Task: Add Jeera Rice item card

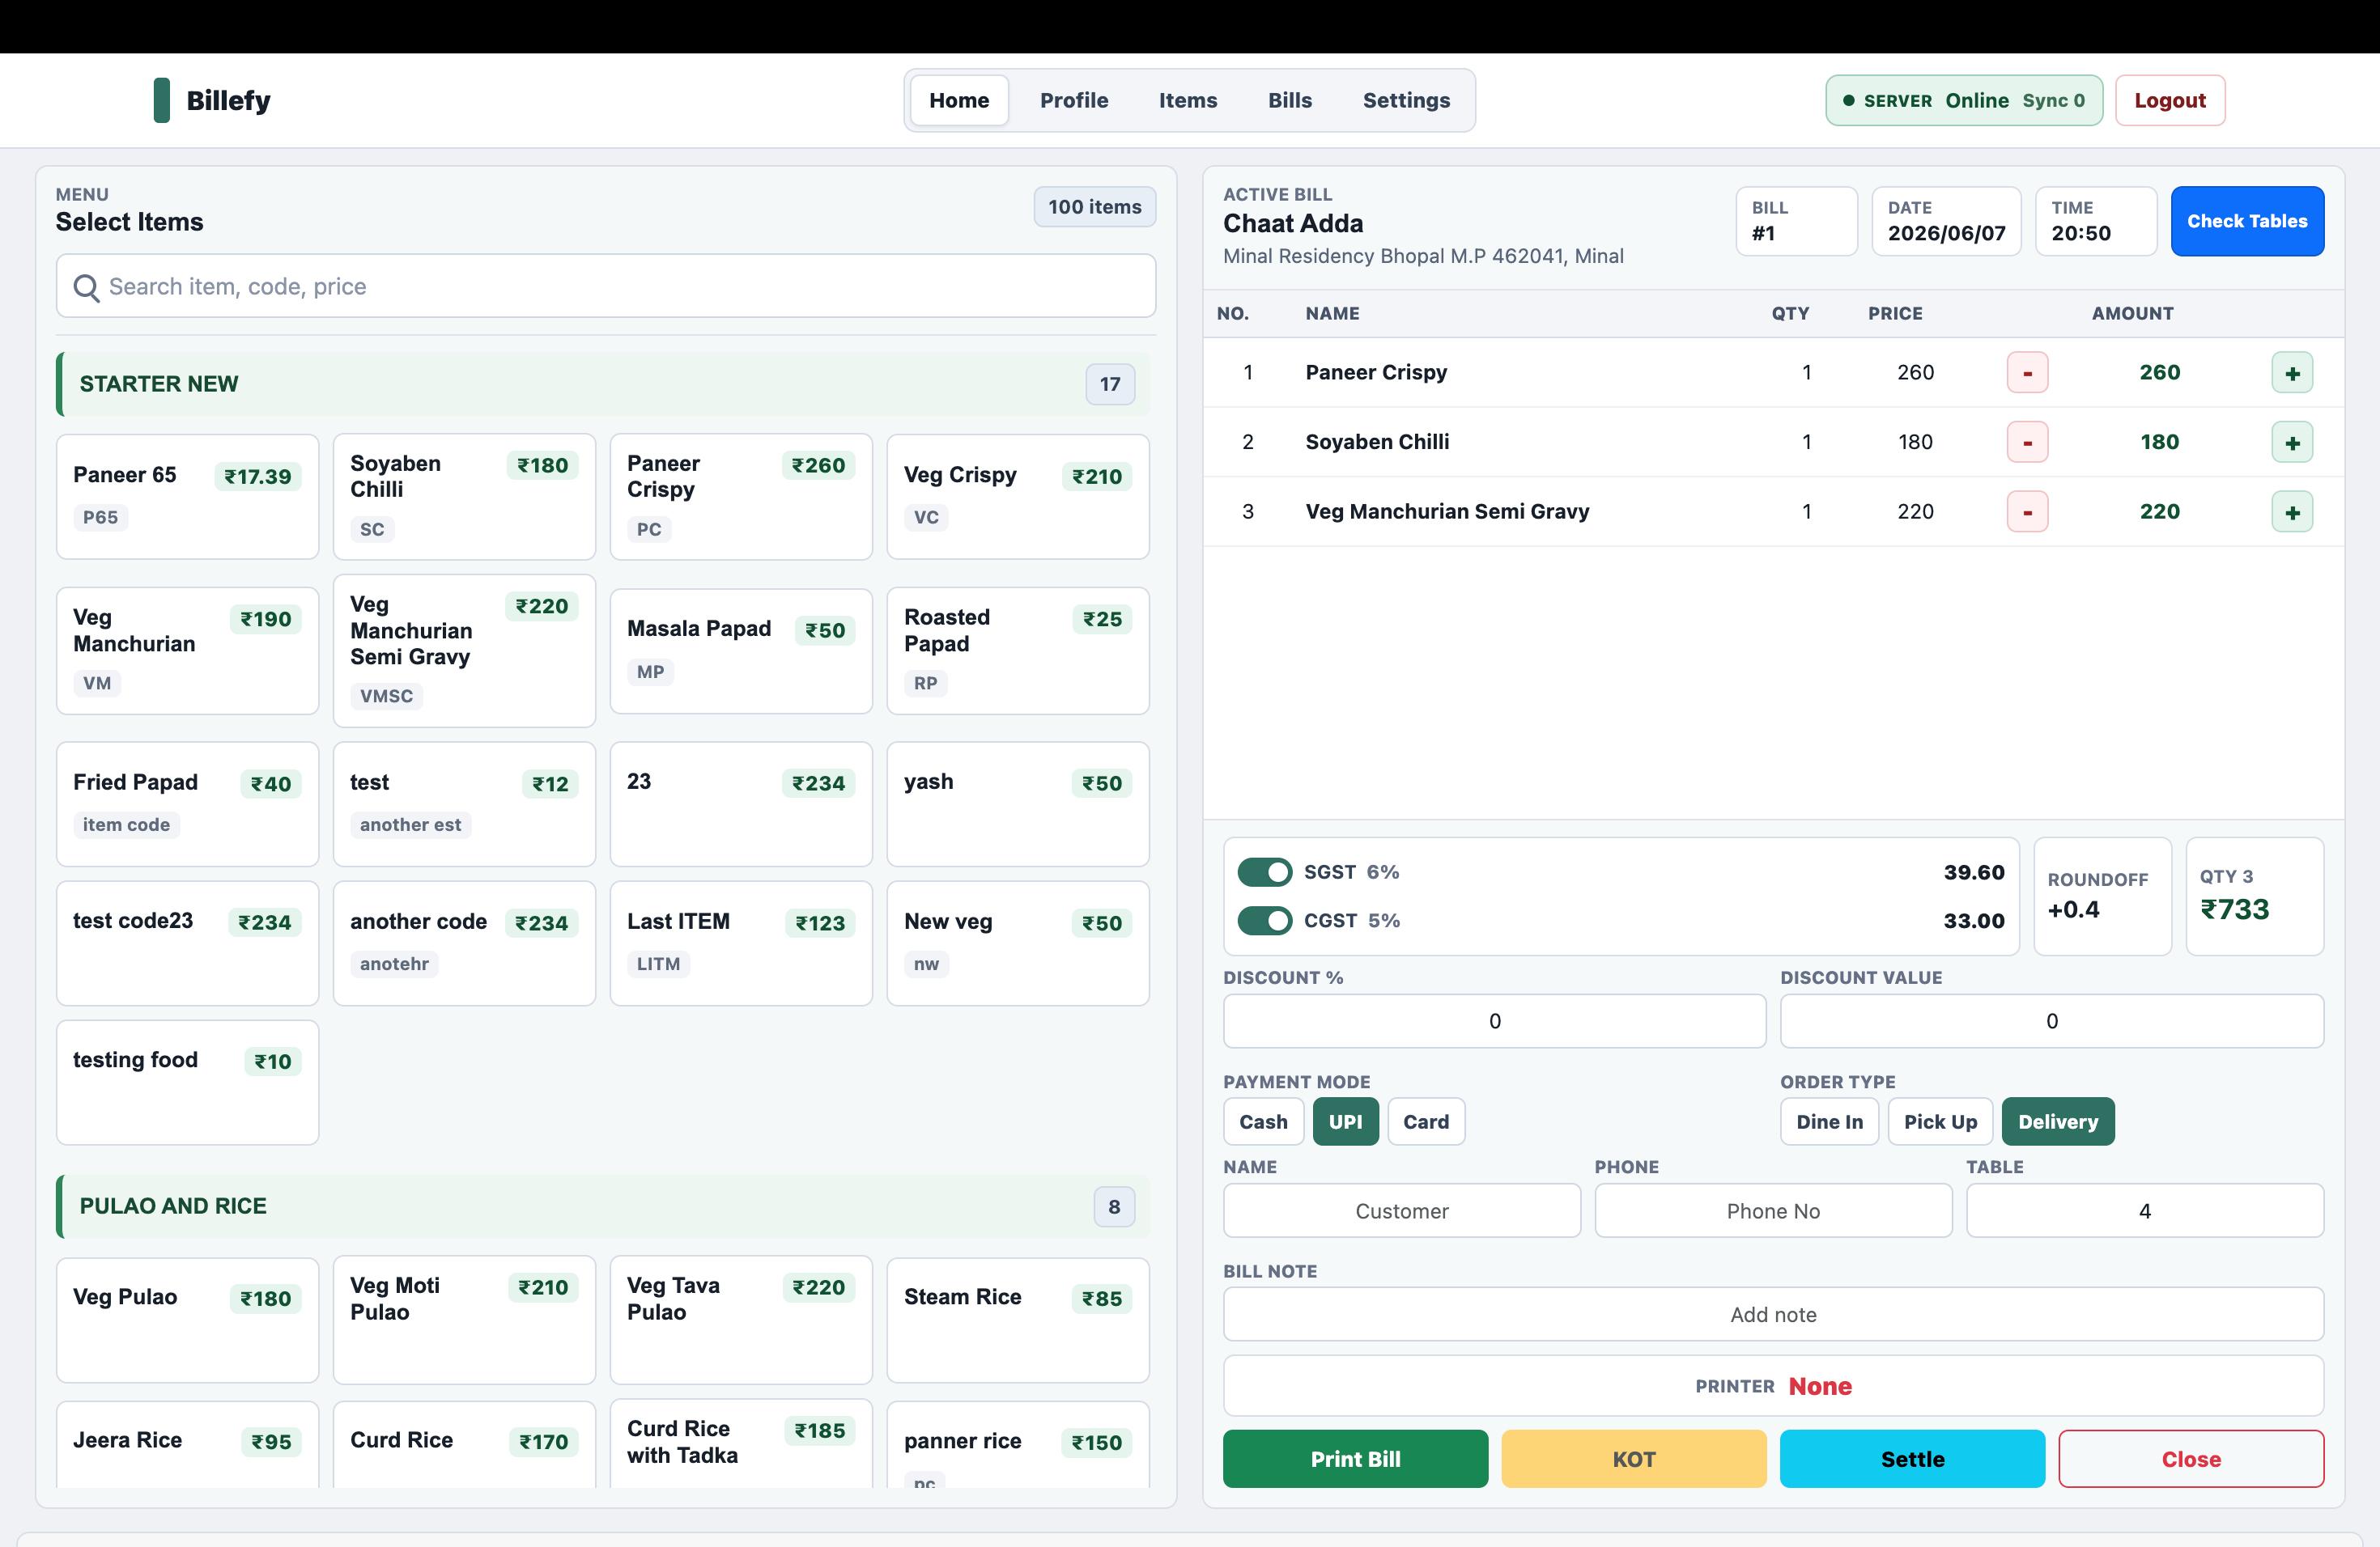Action: pyautogui.click(x=188, y=1444)
